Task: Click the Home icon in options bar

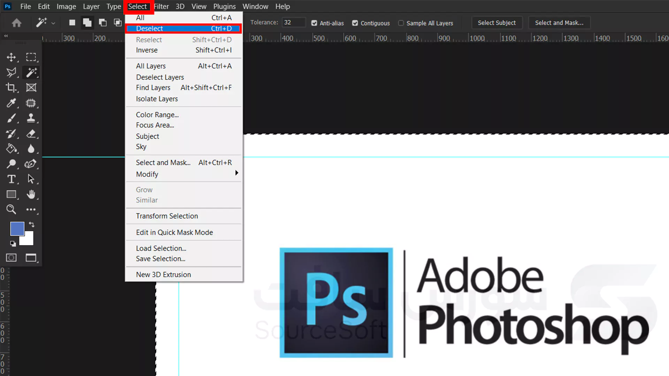Action: 16,23
